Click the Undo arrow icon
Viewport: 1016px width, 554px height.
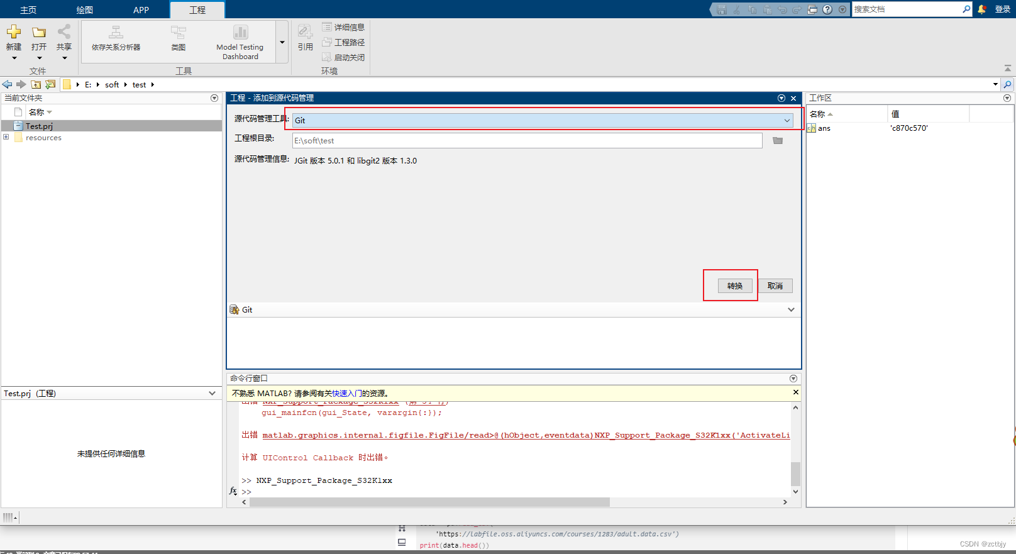(782, 9)
